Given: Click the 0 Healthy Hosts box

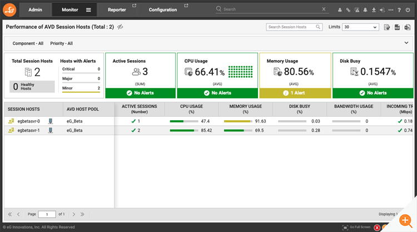Looking at the screenshot, I should [x=32, y=86].
